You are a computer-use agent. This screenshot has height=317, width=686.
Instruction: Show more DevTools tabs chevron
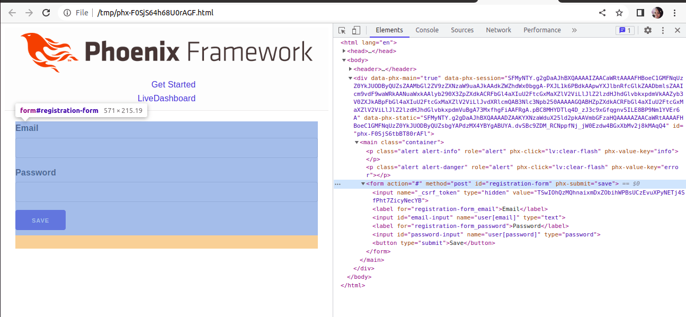(x=574, y=30)
